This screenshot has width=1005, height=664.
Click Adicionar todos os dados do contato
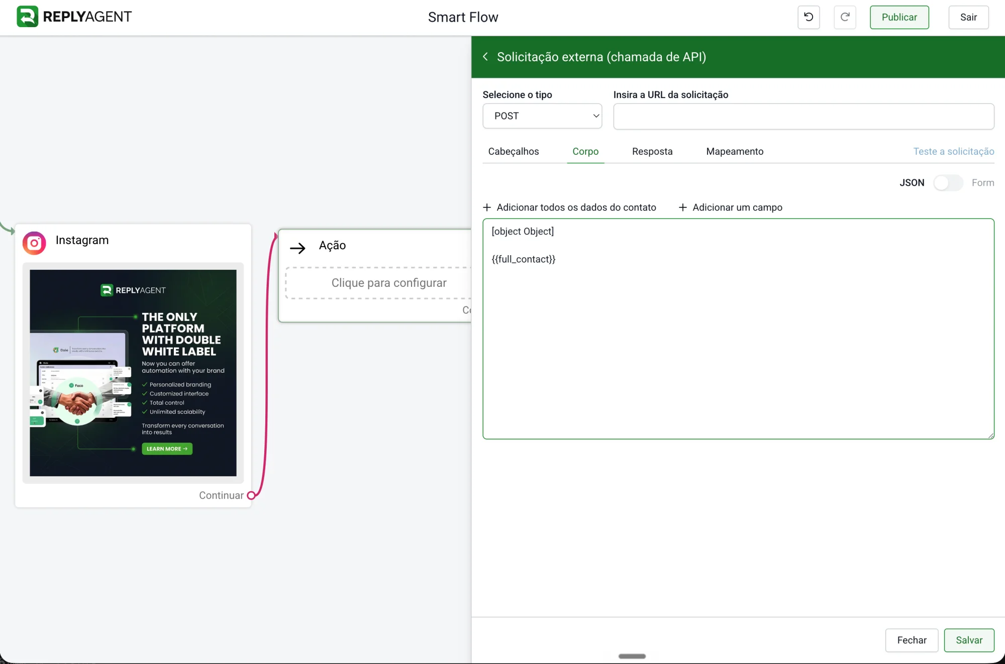pyautogui.click(x=569, y=207)
